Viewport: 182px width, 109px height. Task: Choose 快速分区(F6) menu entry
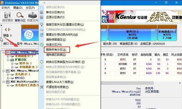point(54,45)
